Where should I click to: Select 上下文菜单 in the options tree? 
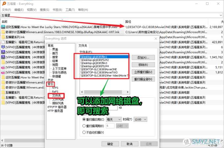tap(59, 69)
